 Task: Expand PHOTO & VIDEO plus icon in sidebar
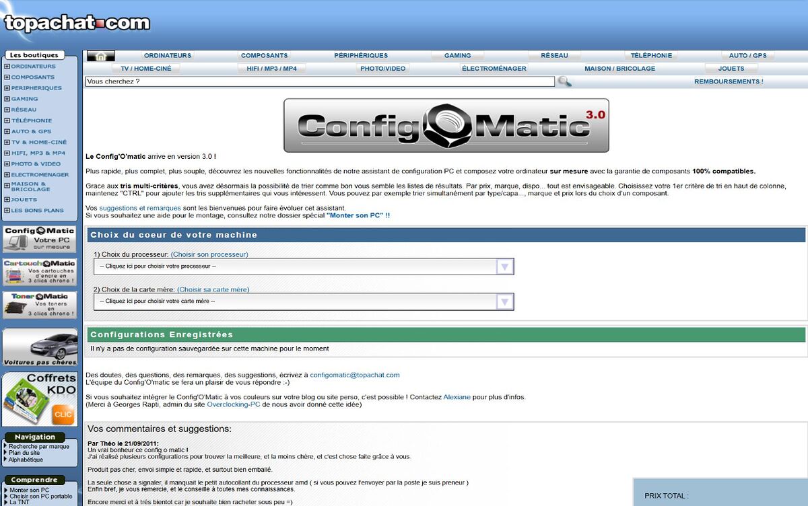pyautogui.click(x=7, y=164)
